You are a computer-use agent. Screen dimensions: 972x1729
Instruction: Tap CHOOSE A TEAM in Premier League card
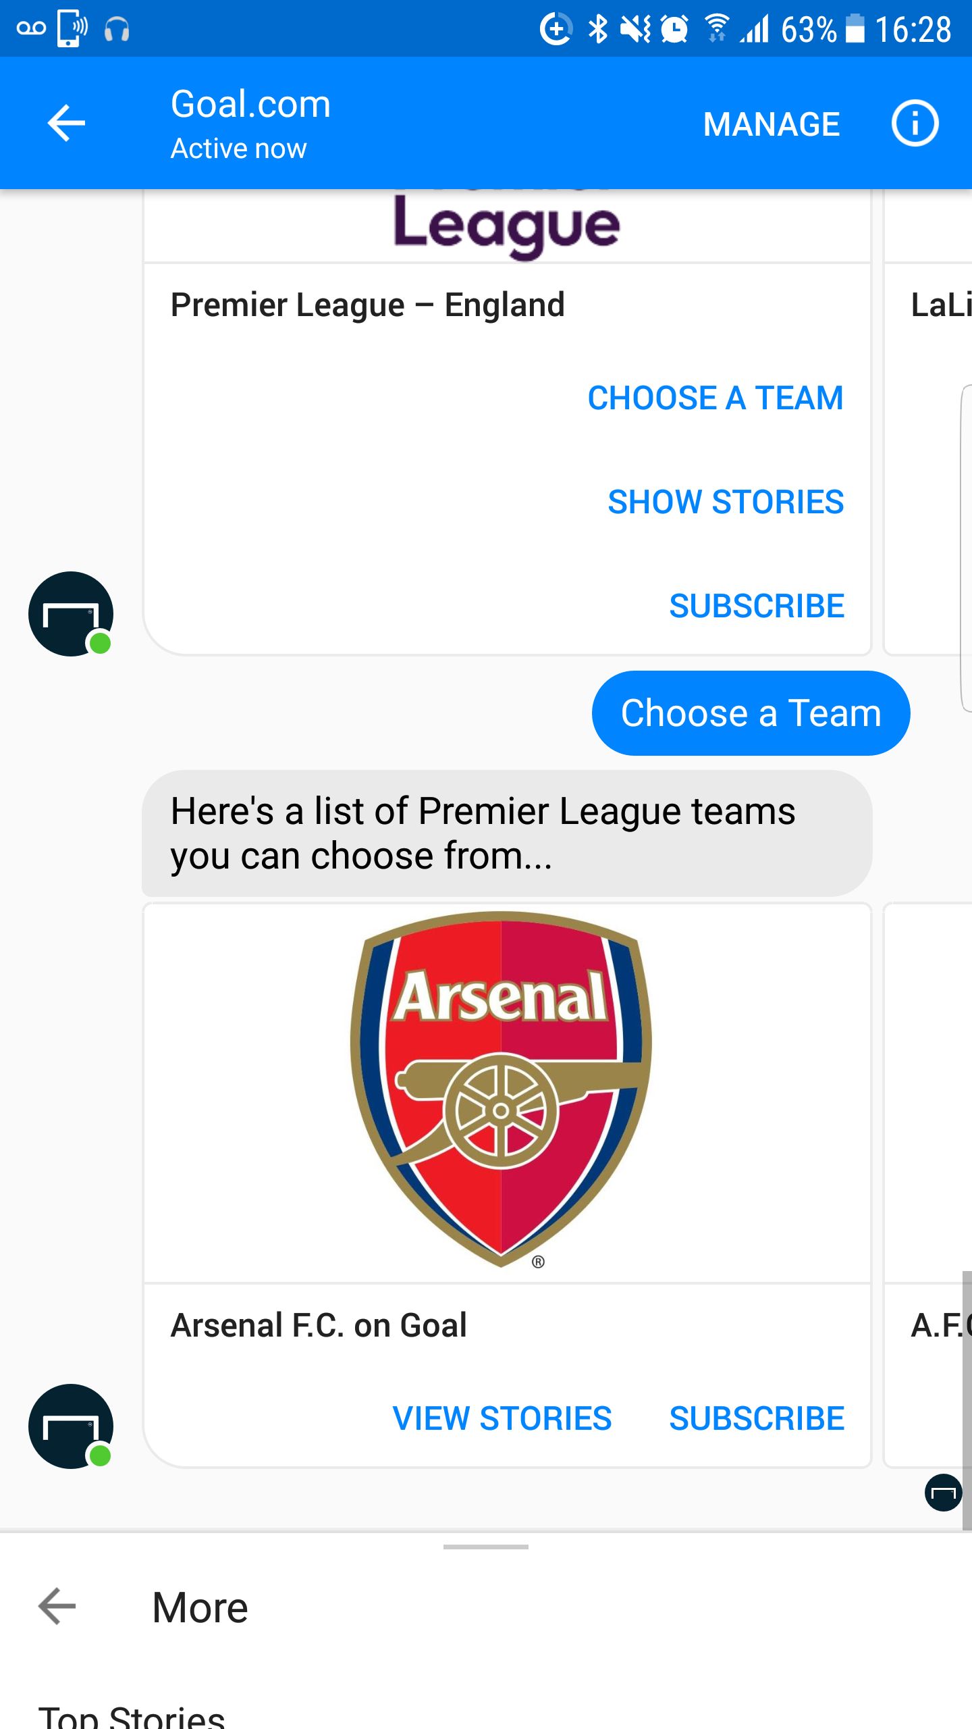coord(715,398)
